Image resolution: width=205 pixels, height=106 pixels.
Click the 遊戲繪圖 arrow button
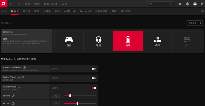click(x=195, y=23)
